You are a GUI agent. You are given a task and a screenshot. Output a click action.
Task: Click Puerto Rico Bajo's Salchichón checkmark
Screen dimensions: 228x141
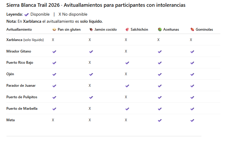[127, 63]
